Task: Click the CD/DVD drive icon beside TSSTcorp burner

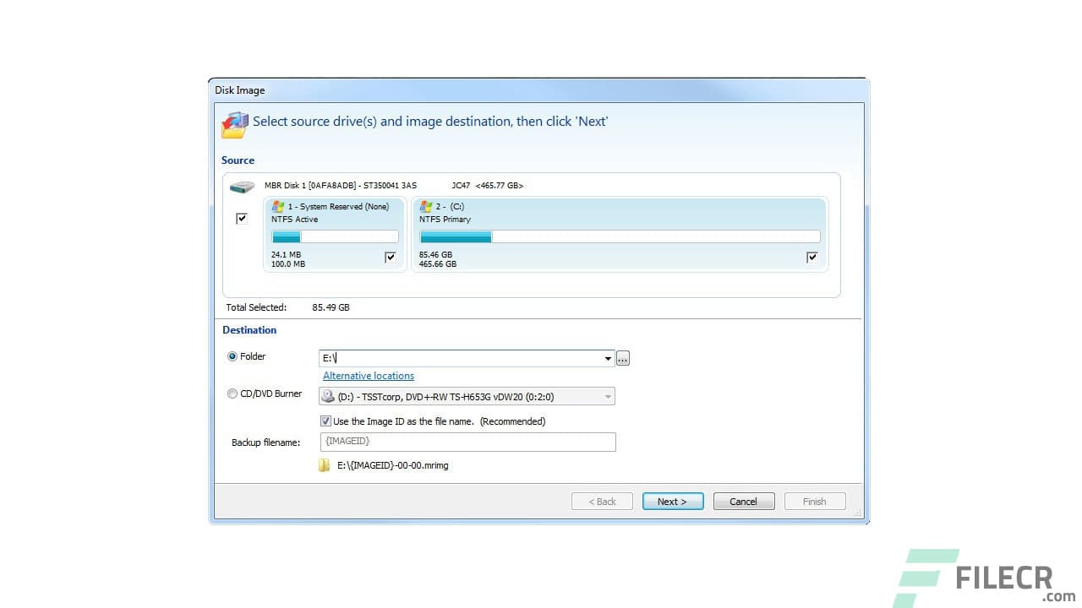Action: tap(326, 395)
